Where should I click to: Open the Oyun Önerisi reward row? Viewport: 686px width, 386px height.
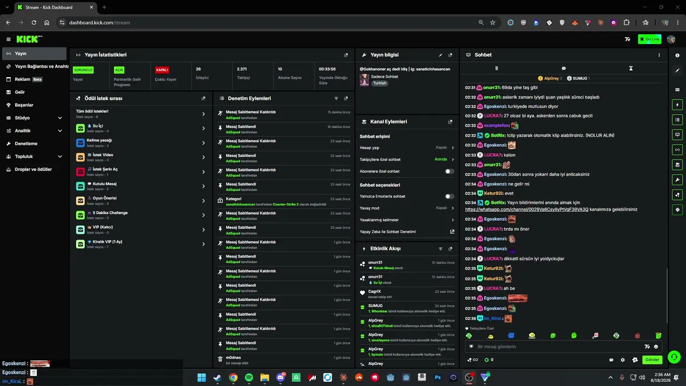pyautogui.click(x=141, y=201)
